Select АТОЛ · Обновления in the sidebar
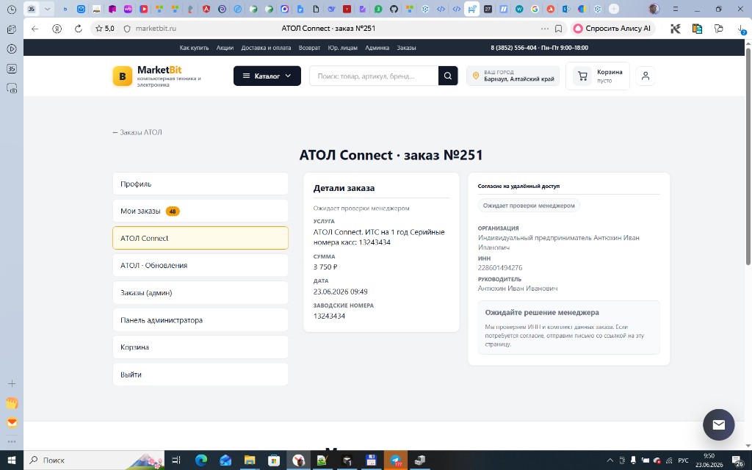This screenshot has width=752, height=470. [200, 265]
